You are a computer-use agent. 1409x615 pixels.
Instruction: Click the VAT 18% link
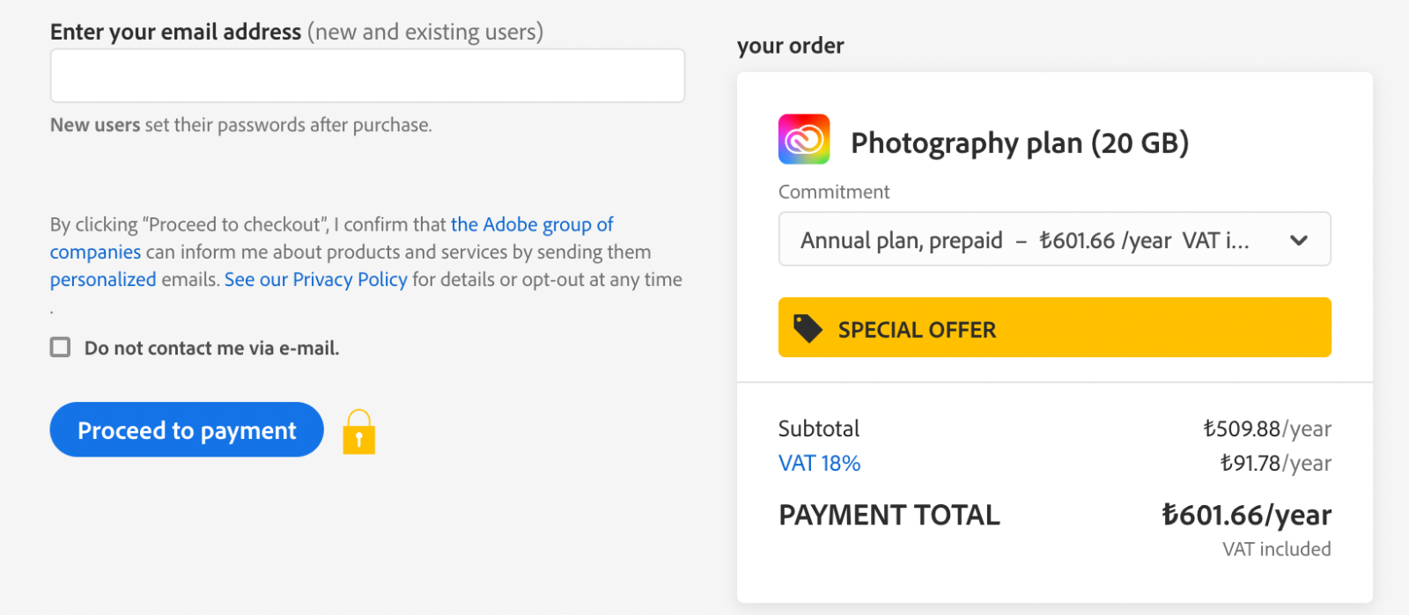click(x=819, y=463)
